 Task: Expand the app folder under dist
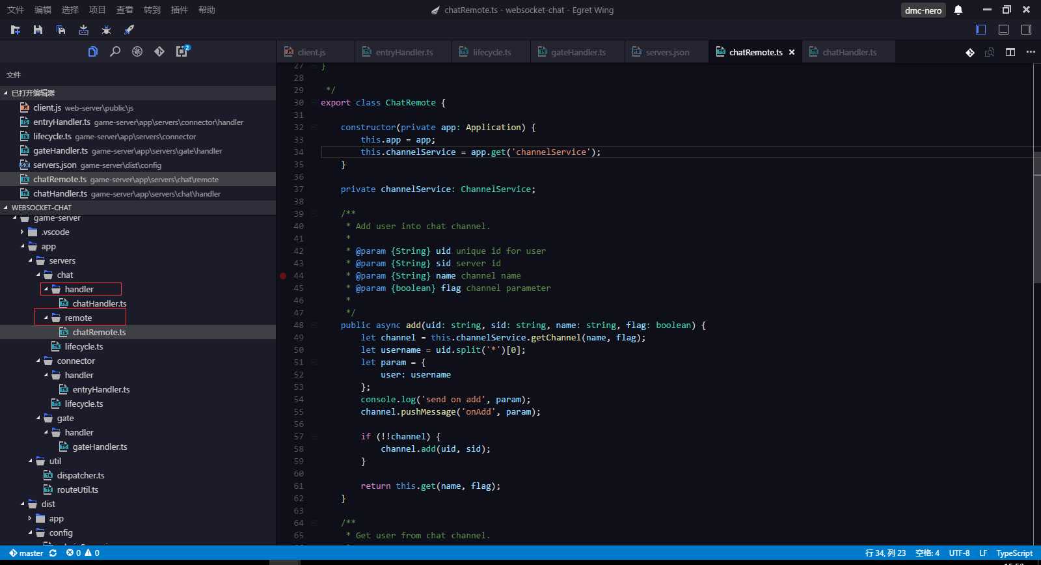[30, 519]
